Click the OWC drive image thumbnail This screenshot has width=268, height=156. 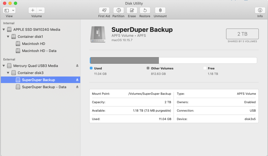98,34
